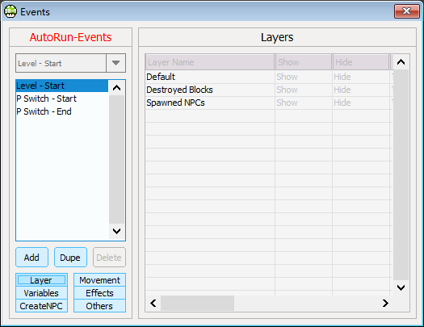Toggle Hide for Destroyed Blocks layer
This screenshot has width=424, height=327.
342,90
